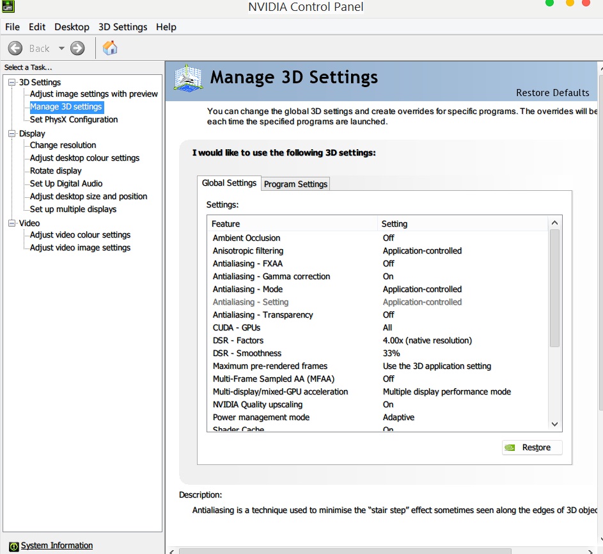
Task: Select Antialiasing - Gamma correction row
Action: (x=379, y=277)
